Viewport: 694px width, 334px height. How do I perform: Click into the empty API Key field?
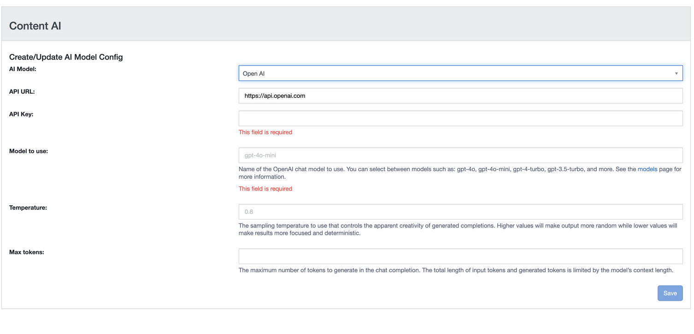pos(460,118)
